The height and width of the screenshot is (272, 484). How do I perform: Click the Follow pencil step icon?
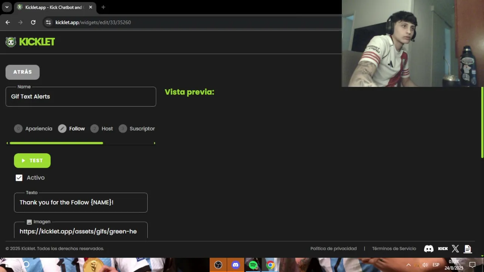pyautogui.click(x=62, y=129)
